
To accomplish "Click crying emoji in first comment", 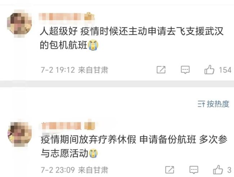I will pyautogui.click(x=93, y=45).
